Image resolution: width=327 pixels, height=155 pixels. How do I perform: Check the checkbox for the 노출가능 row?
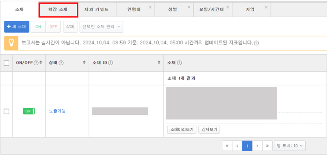pyautogui.click(x=6, y=111)
